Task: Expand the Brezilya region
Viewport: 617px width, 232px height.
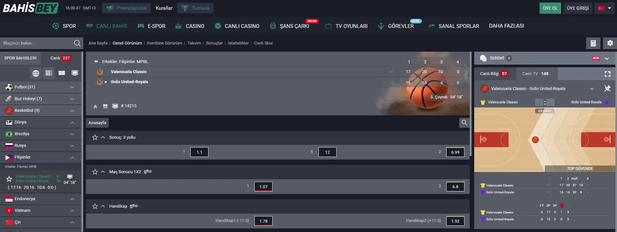Action: point(72,134)
